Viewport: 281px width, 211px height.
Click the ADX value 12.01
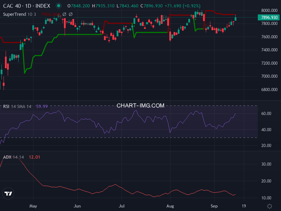pos(34,157)
